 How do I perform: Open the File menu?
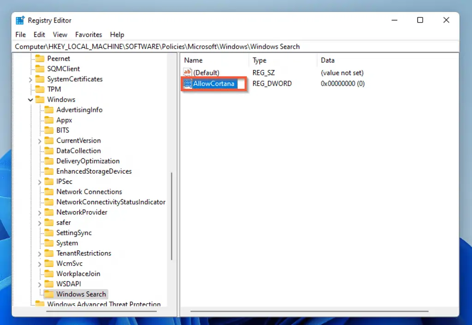pos(21,35)
